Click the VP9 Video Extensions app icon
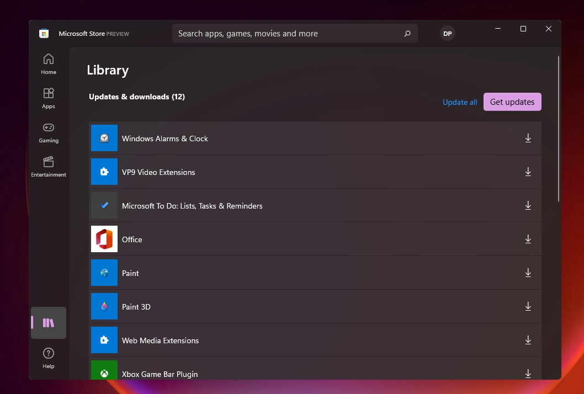 point(104,172)
